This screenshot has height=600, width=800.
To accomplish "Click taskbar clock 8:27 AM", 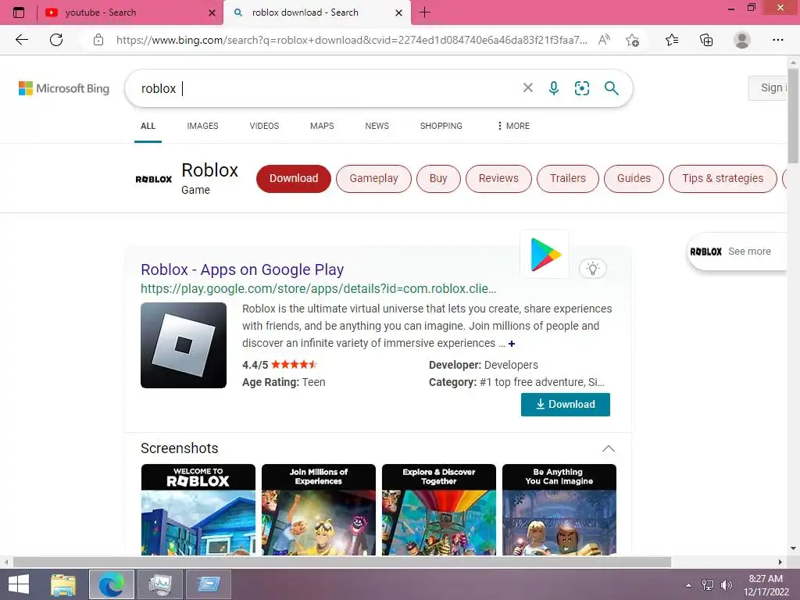I will click(x=766, y=579).
